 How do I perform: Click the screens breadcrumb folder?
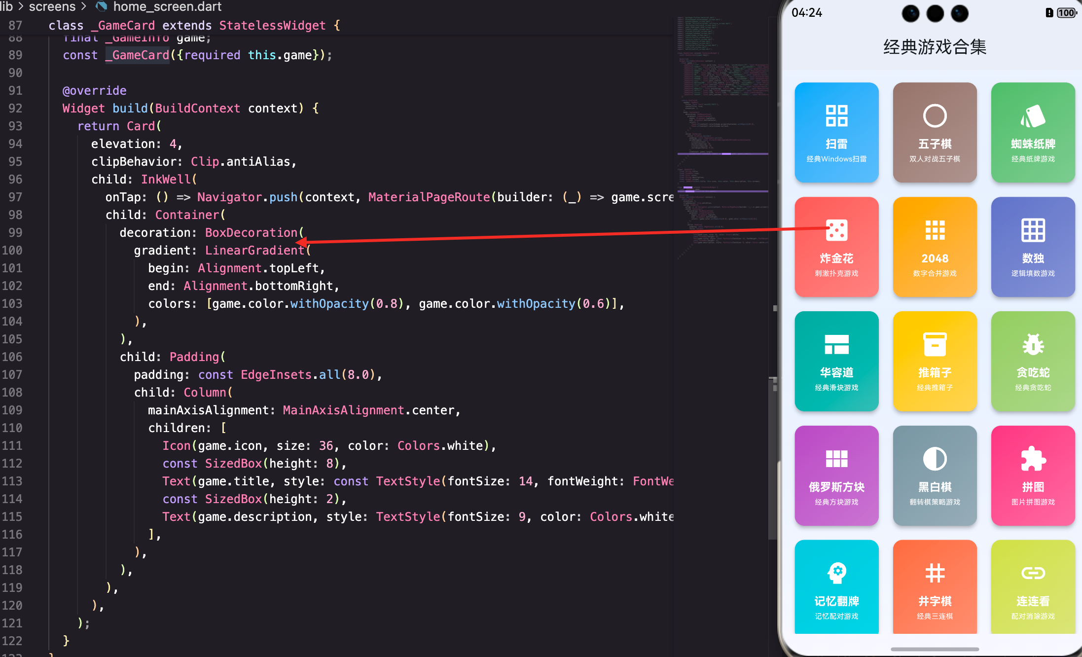click(52, 6)
